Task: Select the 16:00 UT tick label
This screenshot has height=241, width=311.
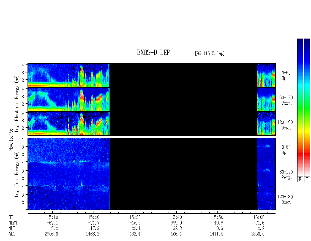Action: (259, 217)
